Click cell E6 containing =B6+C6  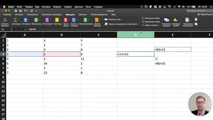pos(173,63)
